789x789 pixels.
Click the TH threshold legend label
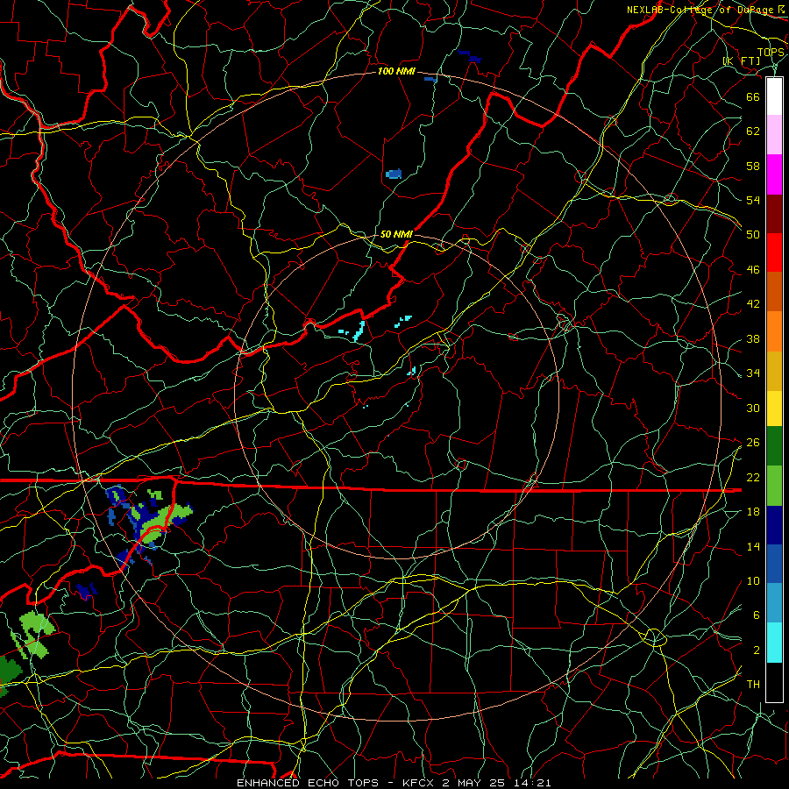click(x=753, y=685)
